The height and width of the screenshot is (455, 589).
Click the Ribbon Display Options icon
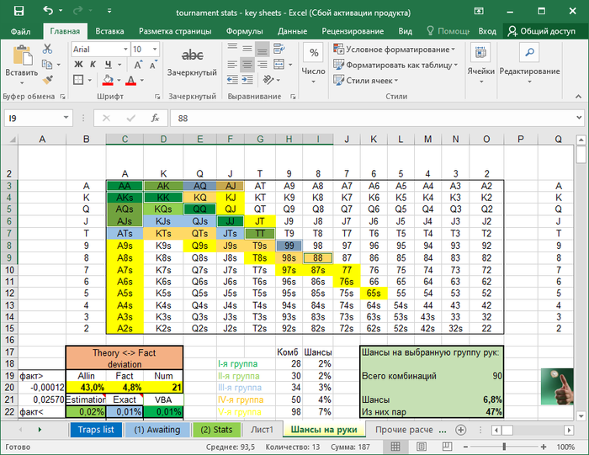pos(479,11)
